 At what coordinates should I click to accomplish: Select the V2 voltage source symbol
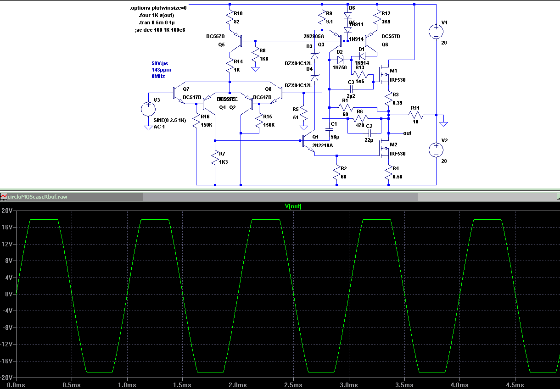click(x=436, y=150)
